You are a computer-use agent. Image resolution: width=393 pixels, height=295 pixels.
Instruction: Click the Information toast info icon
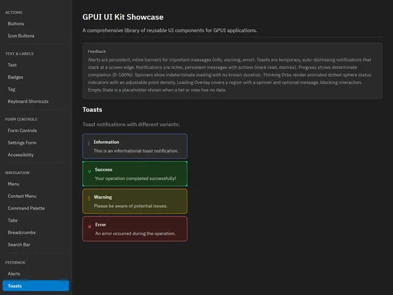pyautogui.click(x=88, y=143)
